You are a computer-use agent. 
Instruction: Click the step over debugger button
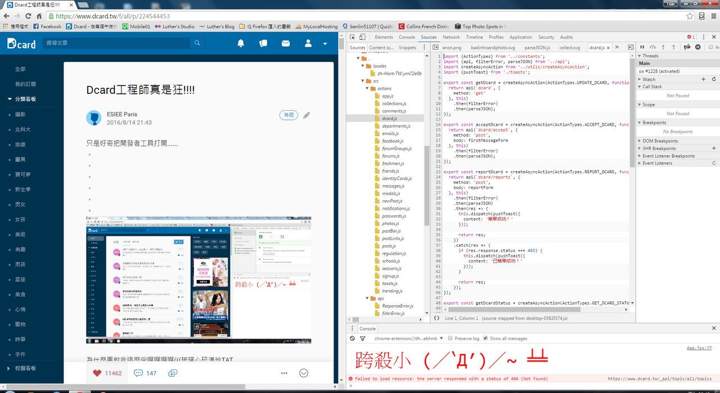pos(653,47)
